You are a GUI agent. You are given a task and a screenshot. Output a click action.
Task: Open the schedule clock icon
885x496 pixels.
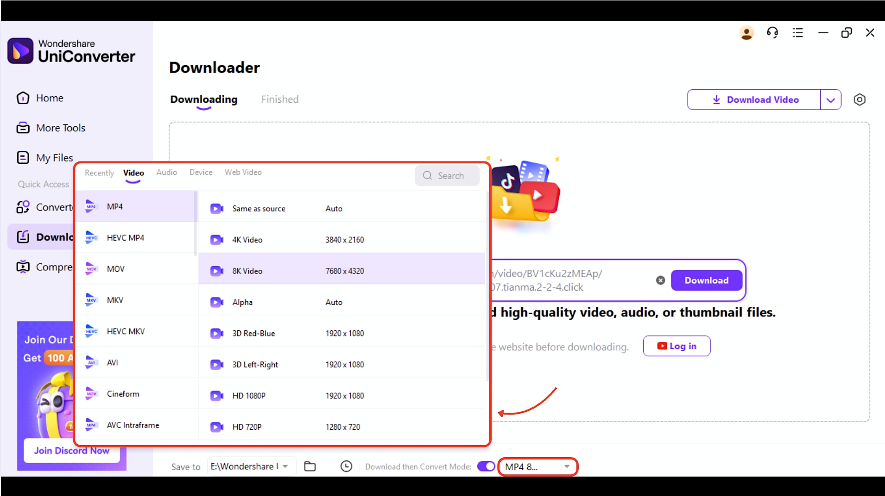coord(346,466)
